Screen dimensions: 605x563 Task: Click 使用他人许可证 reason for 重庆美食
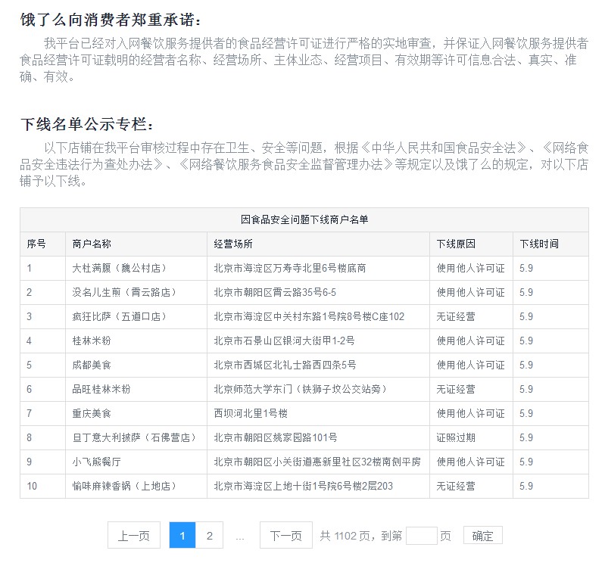click(x=470, y=413)
